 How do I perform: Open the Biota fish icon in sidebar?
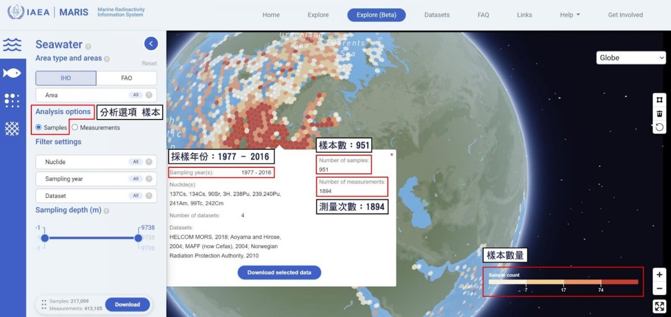(12, 73)
